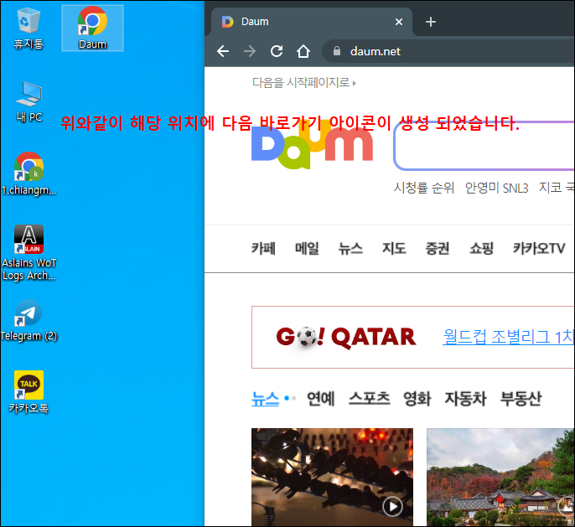Screen dimensions: 575x527
Task: Close the Daum browser tab
Action: pyautogui.click(x=399, y=22)
